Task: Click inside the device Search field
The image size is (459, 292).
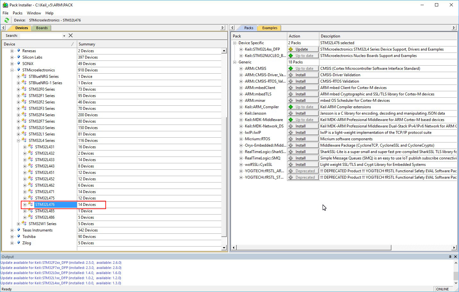Action: (x=41, y=36)
